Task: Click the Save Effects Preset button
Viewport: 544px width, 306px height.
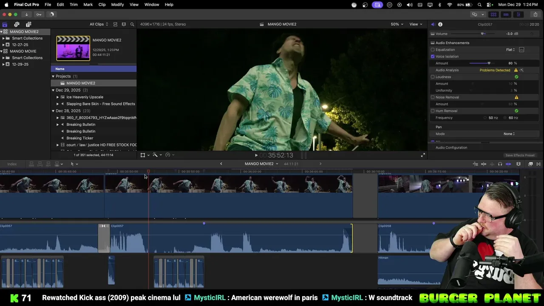Action: click(x=520, y=156)
